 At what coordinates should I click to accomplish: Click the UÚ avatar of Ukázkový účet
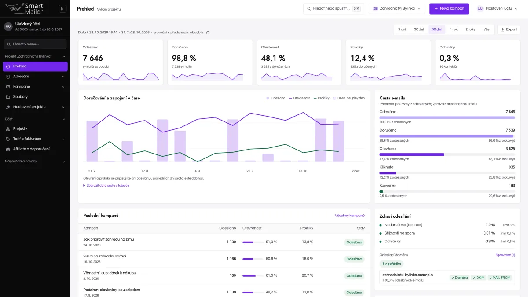coord(8,26)
